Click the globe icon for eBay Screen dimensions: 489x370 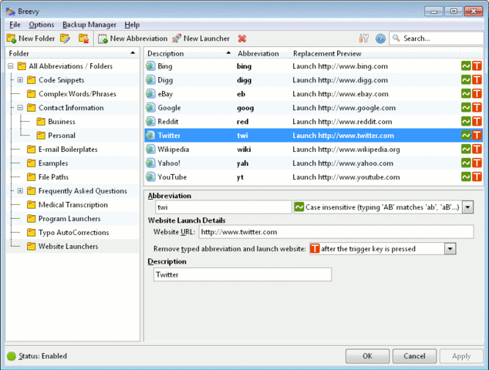pos(150,94)
